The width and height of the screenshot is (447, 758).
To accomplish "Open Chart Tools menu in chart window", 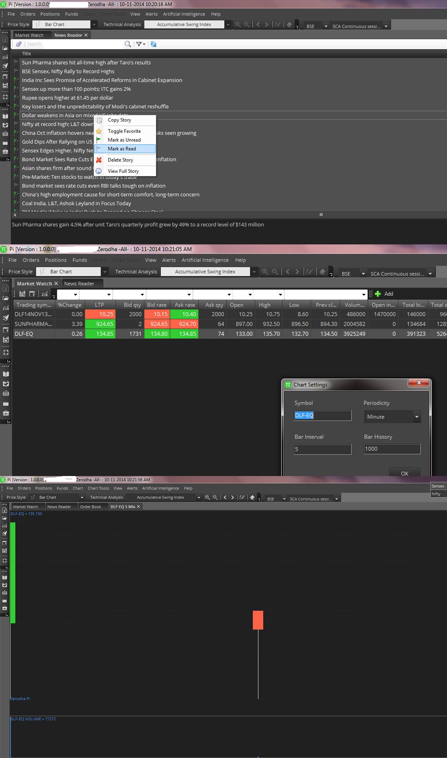I will (98, 488).
